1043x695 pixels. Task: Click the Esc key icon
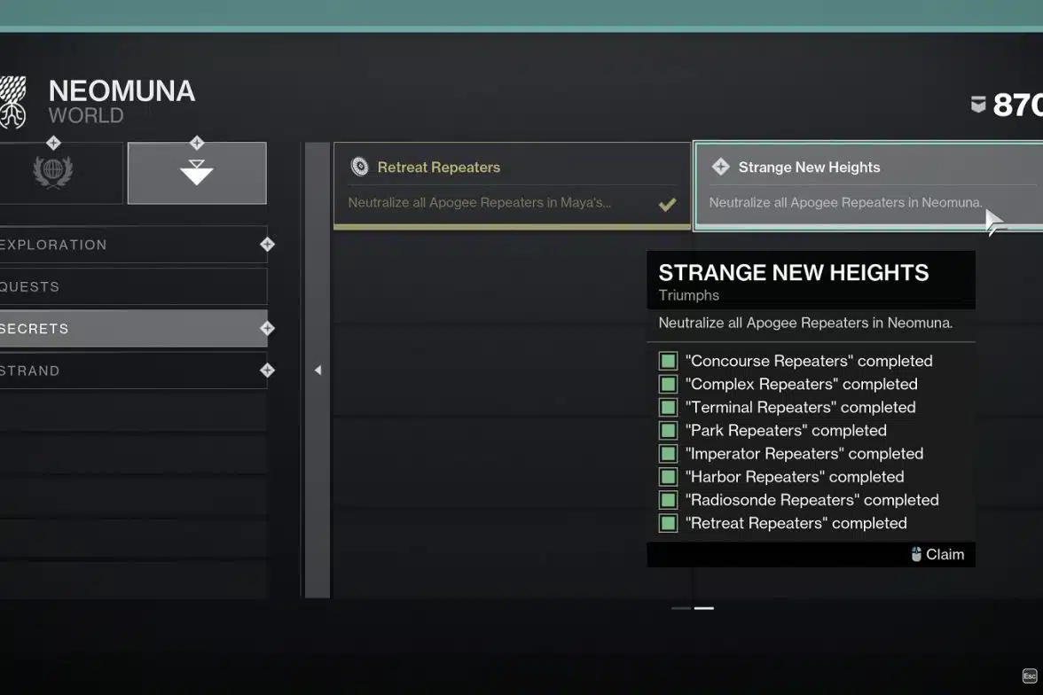point(1030,675)
